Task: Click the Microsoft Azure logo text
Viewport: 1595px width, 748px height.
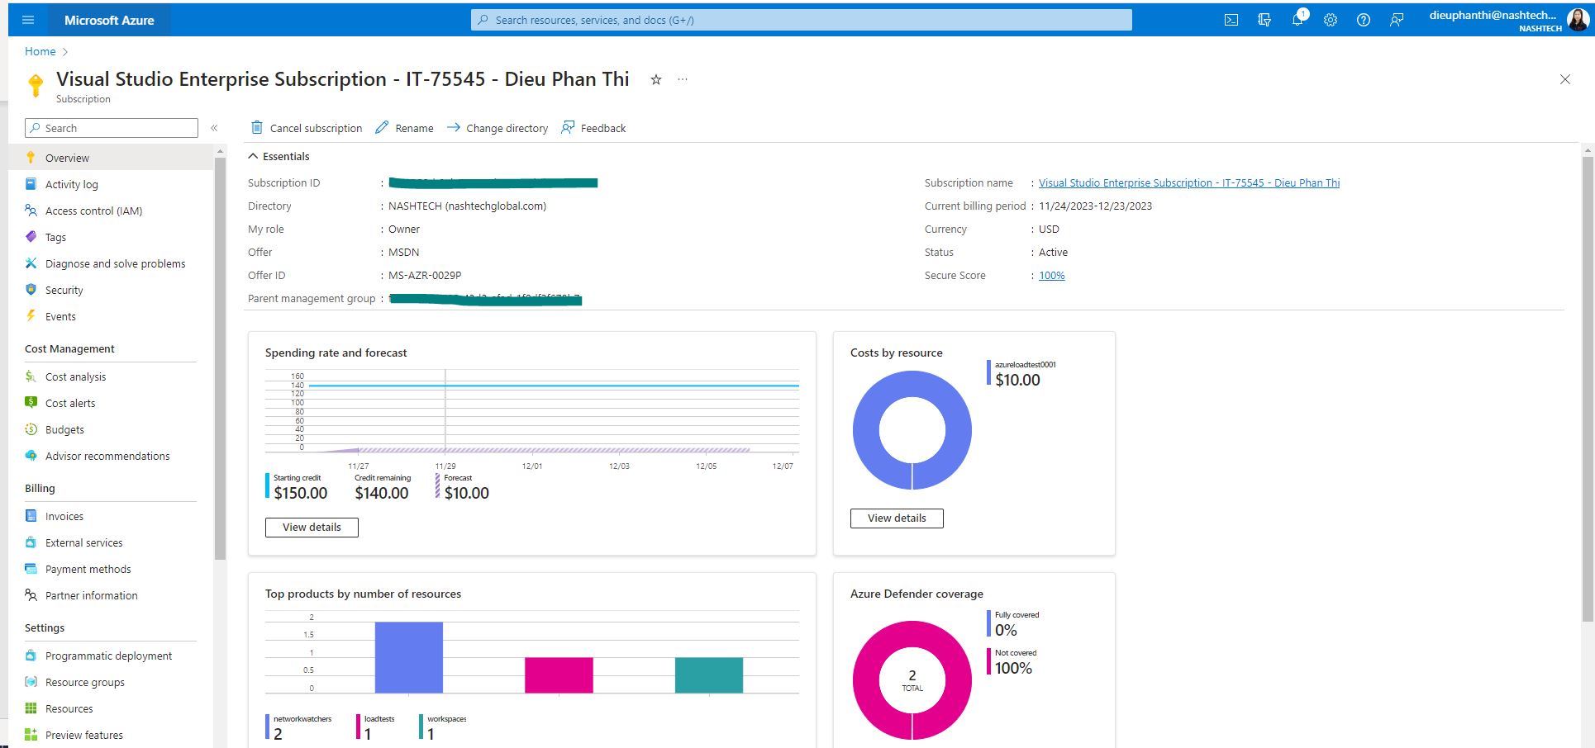Action: (x=109, y=20)
